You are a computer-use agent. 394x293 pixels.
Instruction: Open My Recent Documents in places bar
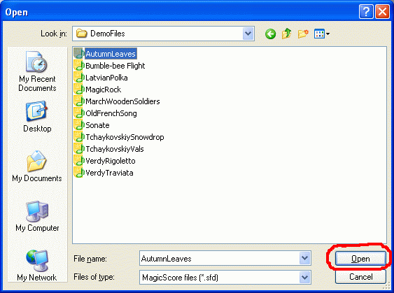coord(37,71)
